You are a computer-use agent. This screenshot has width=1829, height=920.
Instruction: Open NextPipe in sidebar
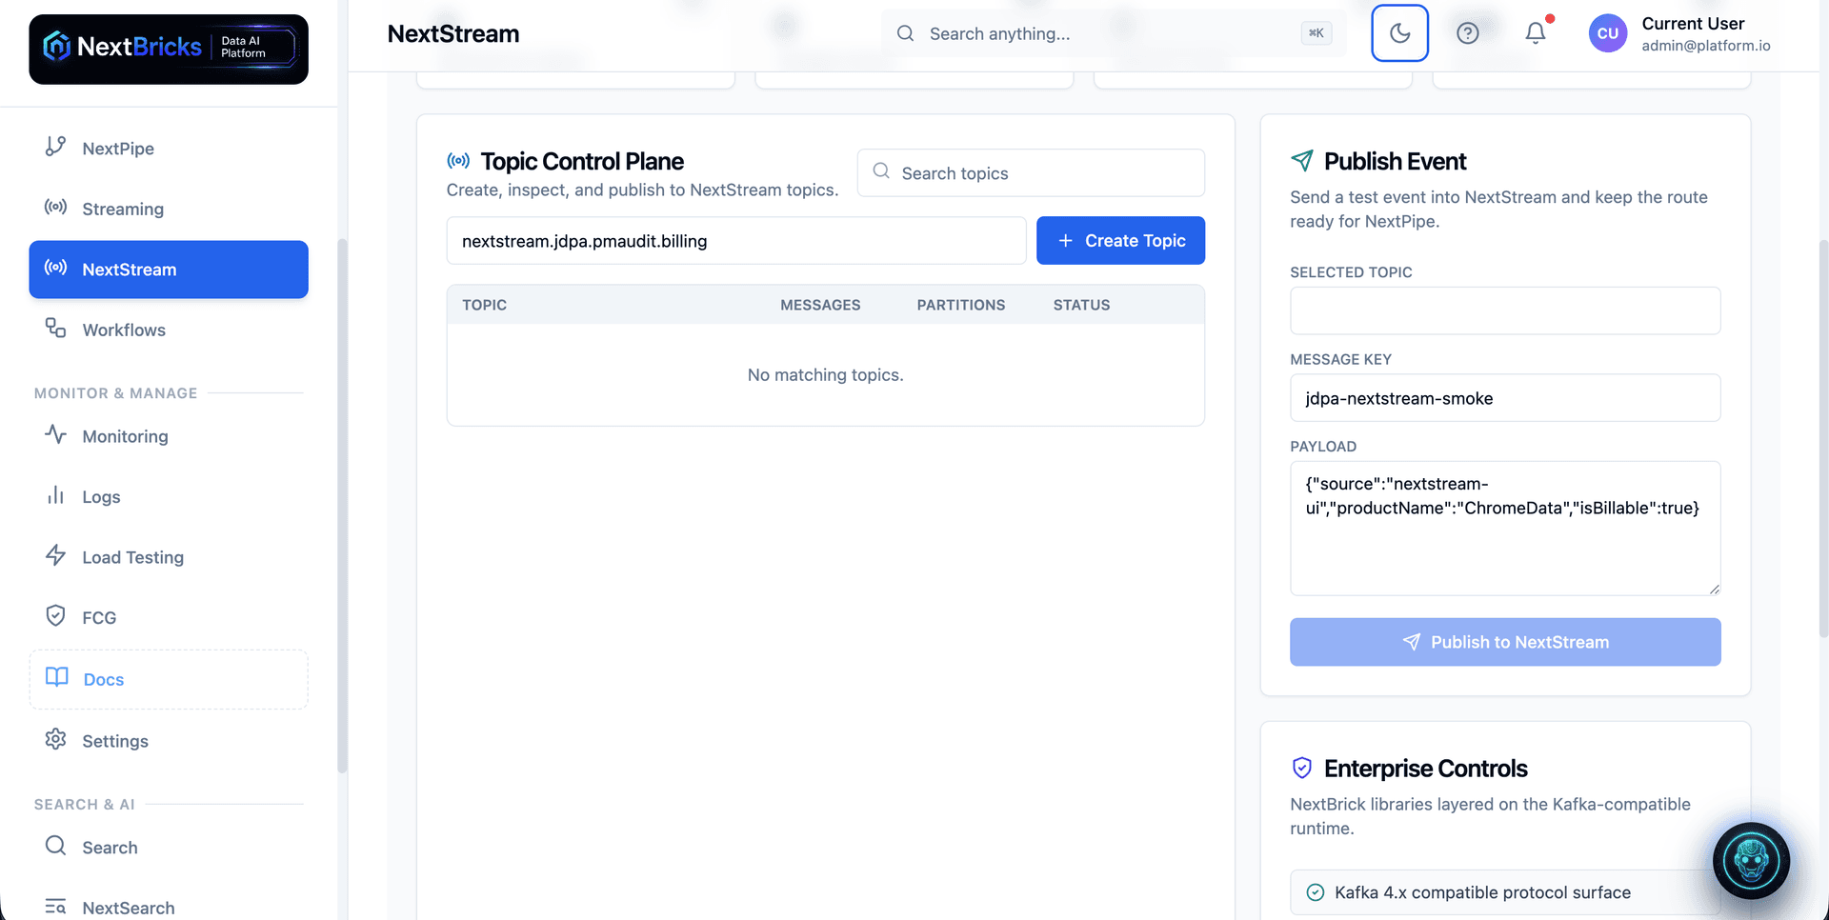coord(169,149)
